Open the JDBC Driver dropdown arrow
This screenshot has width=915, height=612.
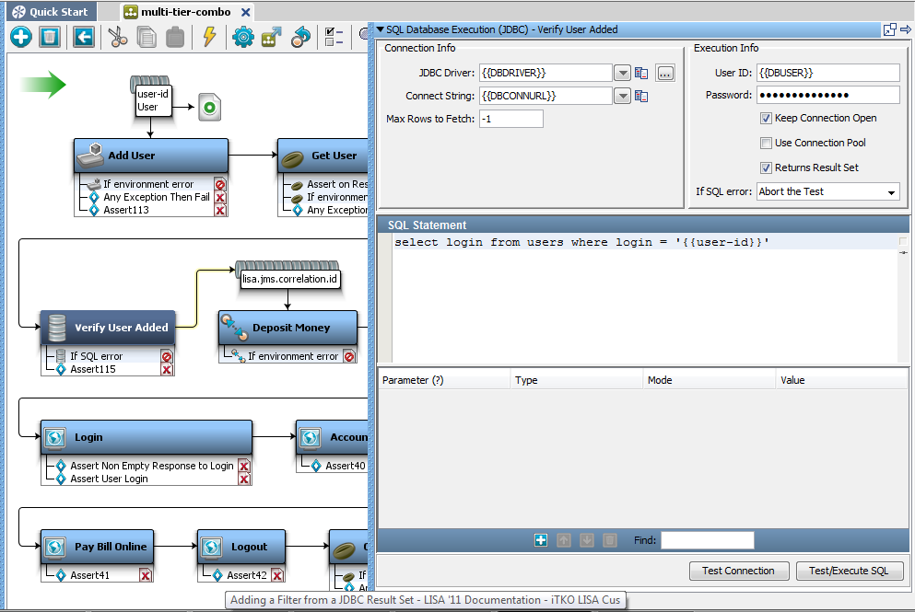tap(622, 73)
